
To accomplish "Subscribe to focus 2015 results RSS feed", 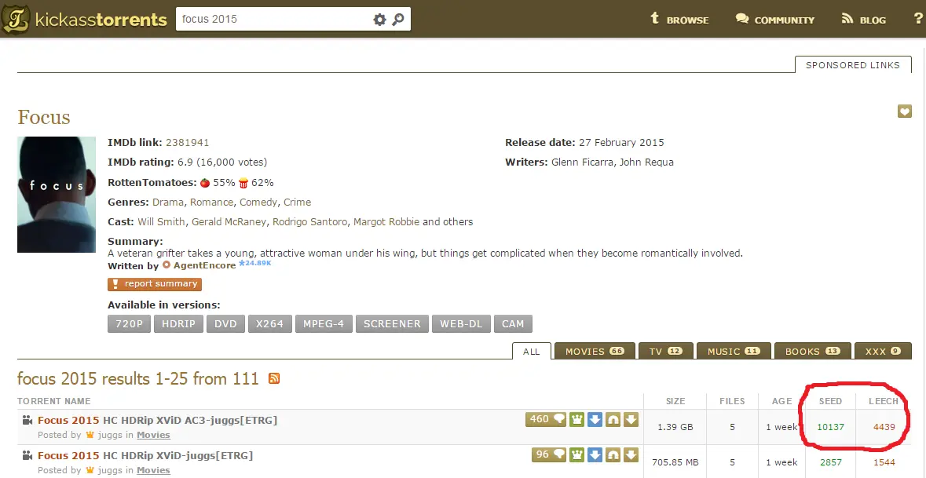I will coord(274,378).
